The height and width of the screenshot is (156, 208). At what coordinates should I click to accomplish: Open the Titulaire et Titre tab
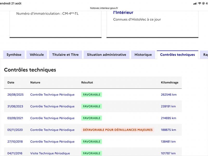66,55
